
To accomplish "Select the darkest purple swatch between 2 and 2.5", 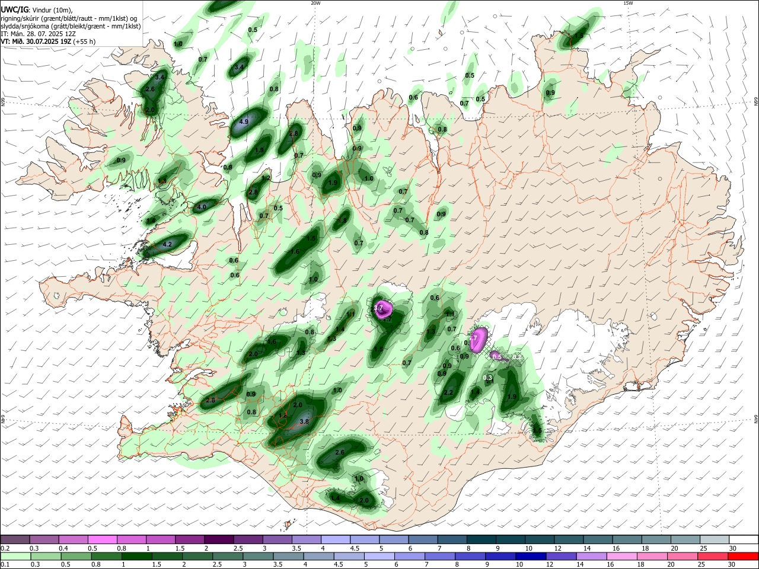I will 219,540.
